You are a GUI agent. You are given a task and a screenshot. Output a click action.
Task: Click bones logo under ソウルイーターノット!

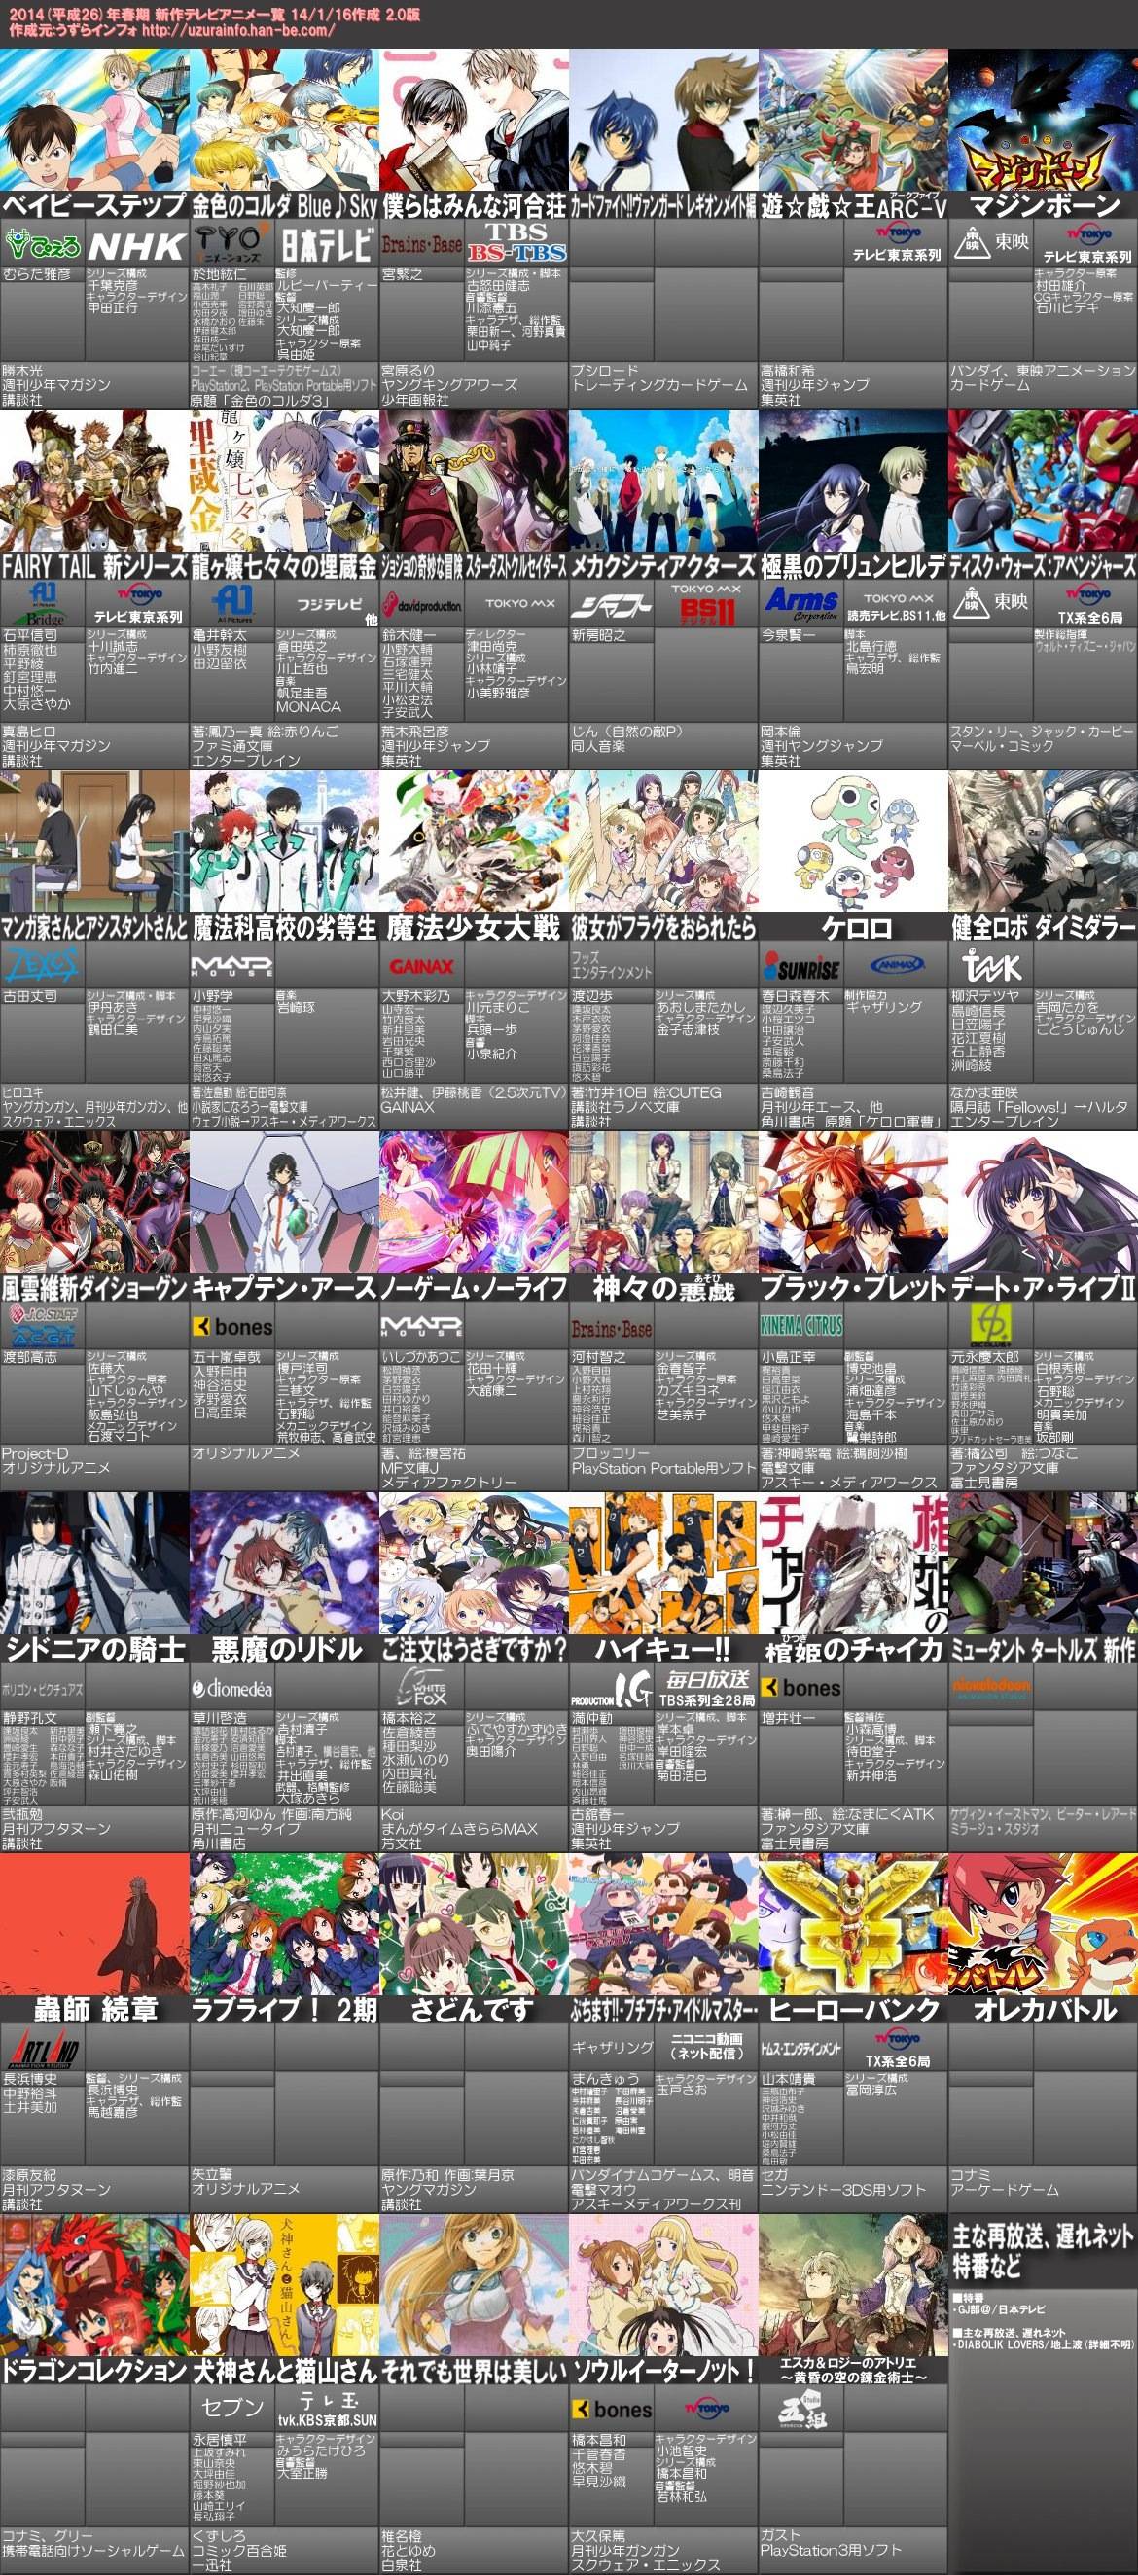click(x=612, y=2410)
